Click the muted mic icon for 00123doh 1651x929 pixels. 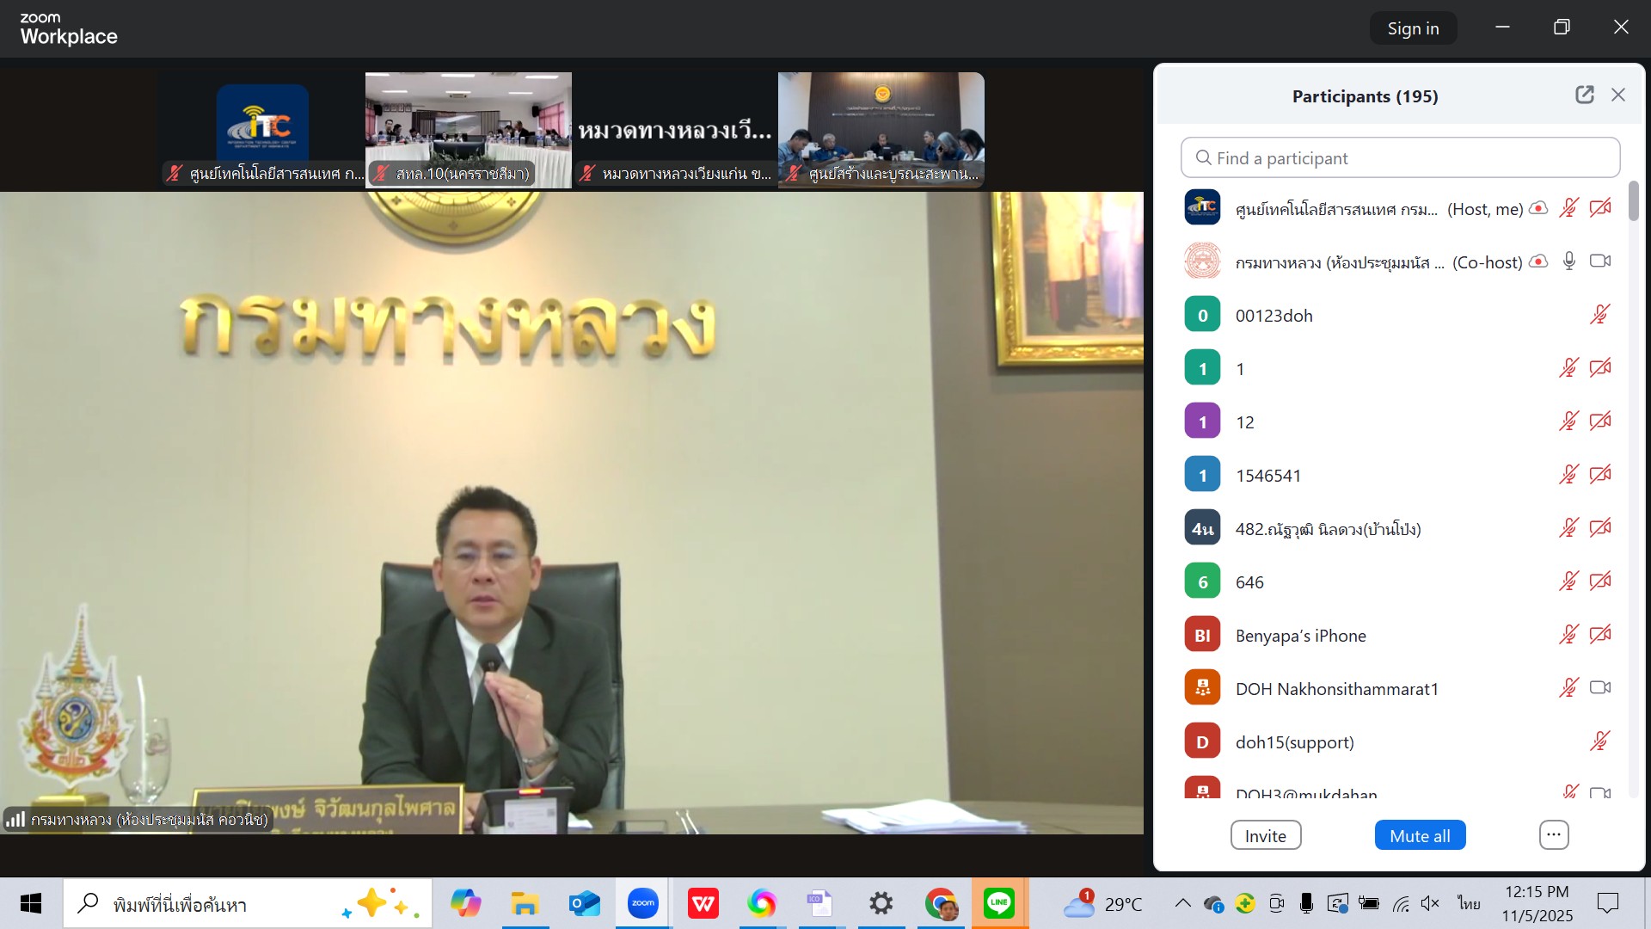[x=1599, y=315]
